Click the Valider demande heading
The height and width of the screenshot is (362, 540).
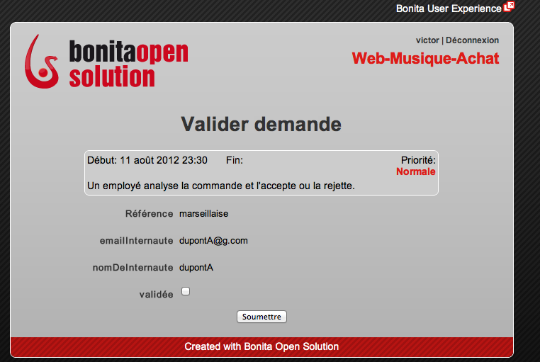[x=261, y=125]
